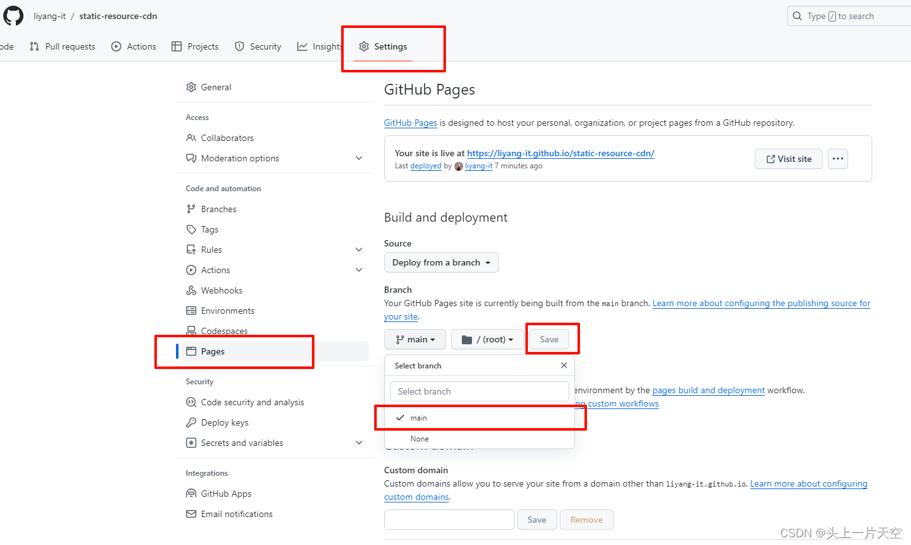Click the GitHub Apps hubot icon

point(191,494)
